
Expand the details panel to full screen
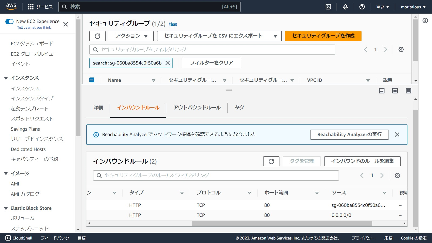click(408, 91)
